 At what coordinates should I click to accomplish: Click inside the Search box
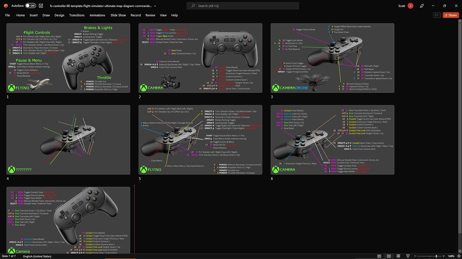pyautogui.click(x=242, y=6)
